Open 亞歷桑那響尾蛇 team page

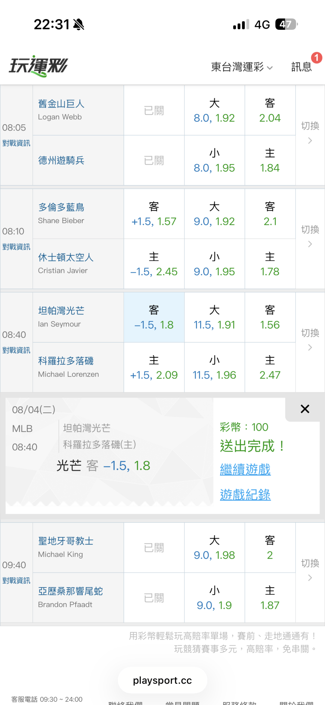(x=70, y=591)
